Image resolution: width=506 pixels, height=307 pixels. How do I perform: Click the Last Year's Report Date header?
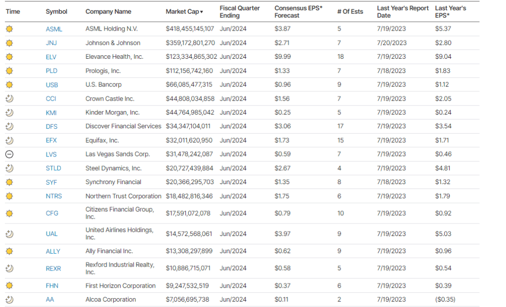click(x=402, y=11)
